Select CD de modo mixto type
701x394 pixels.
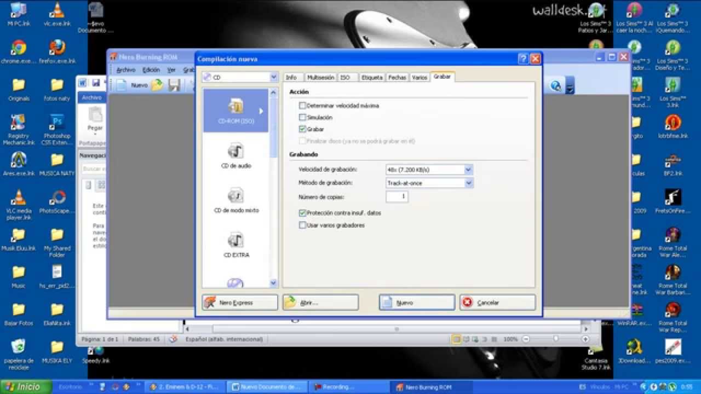(236, 200)
